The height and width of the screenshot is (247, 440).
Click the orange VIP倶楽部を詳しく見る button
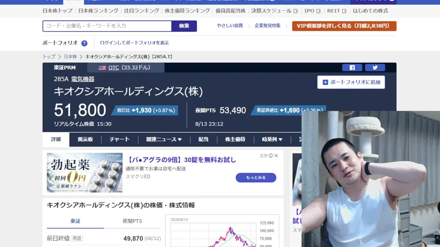(344, 26)
